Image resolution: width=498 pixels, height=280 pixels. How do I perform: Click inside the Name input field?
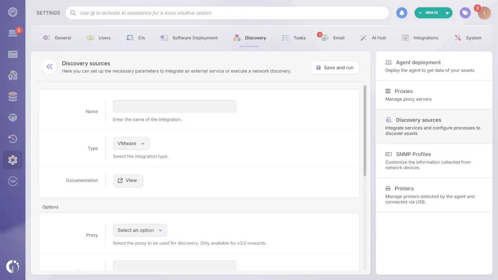click(174, 106)
